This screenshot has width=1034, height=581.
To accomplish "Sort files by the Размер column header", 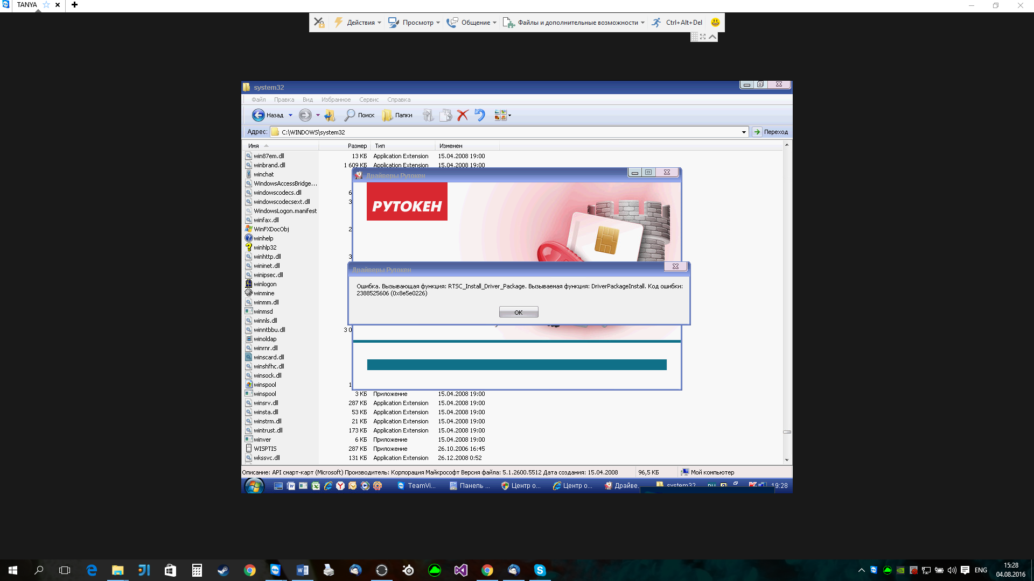I will click(357, 146).
